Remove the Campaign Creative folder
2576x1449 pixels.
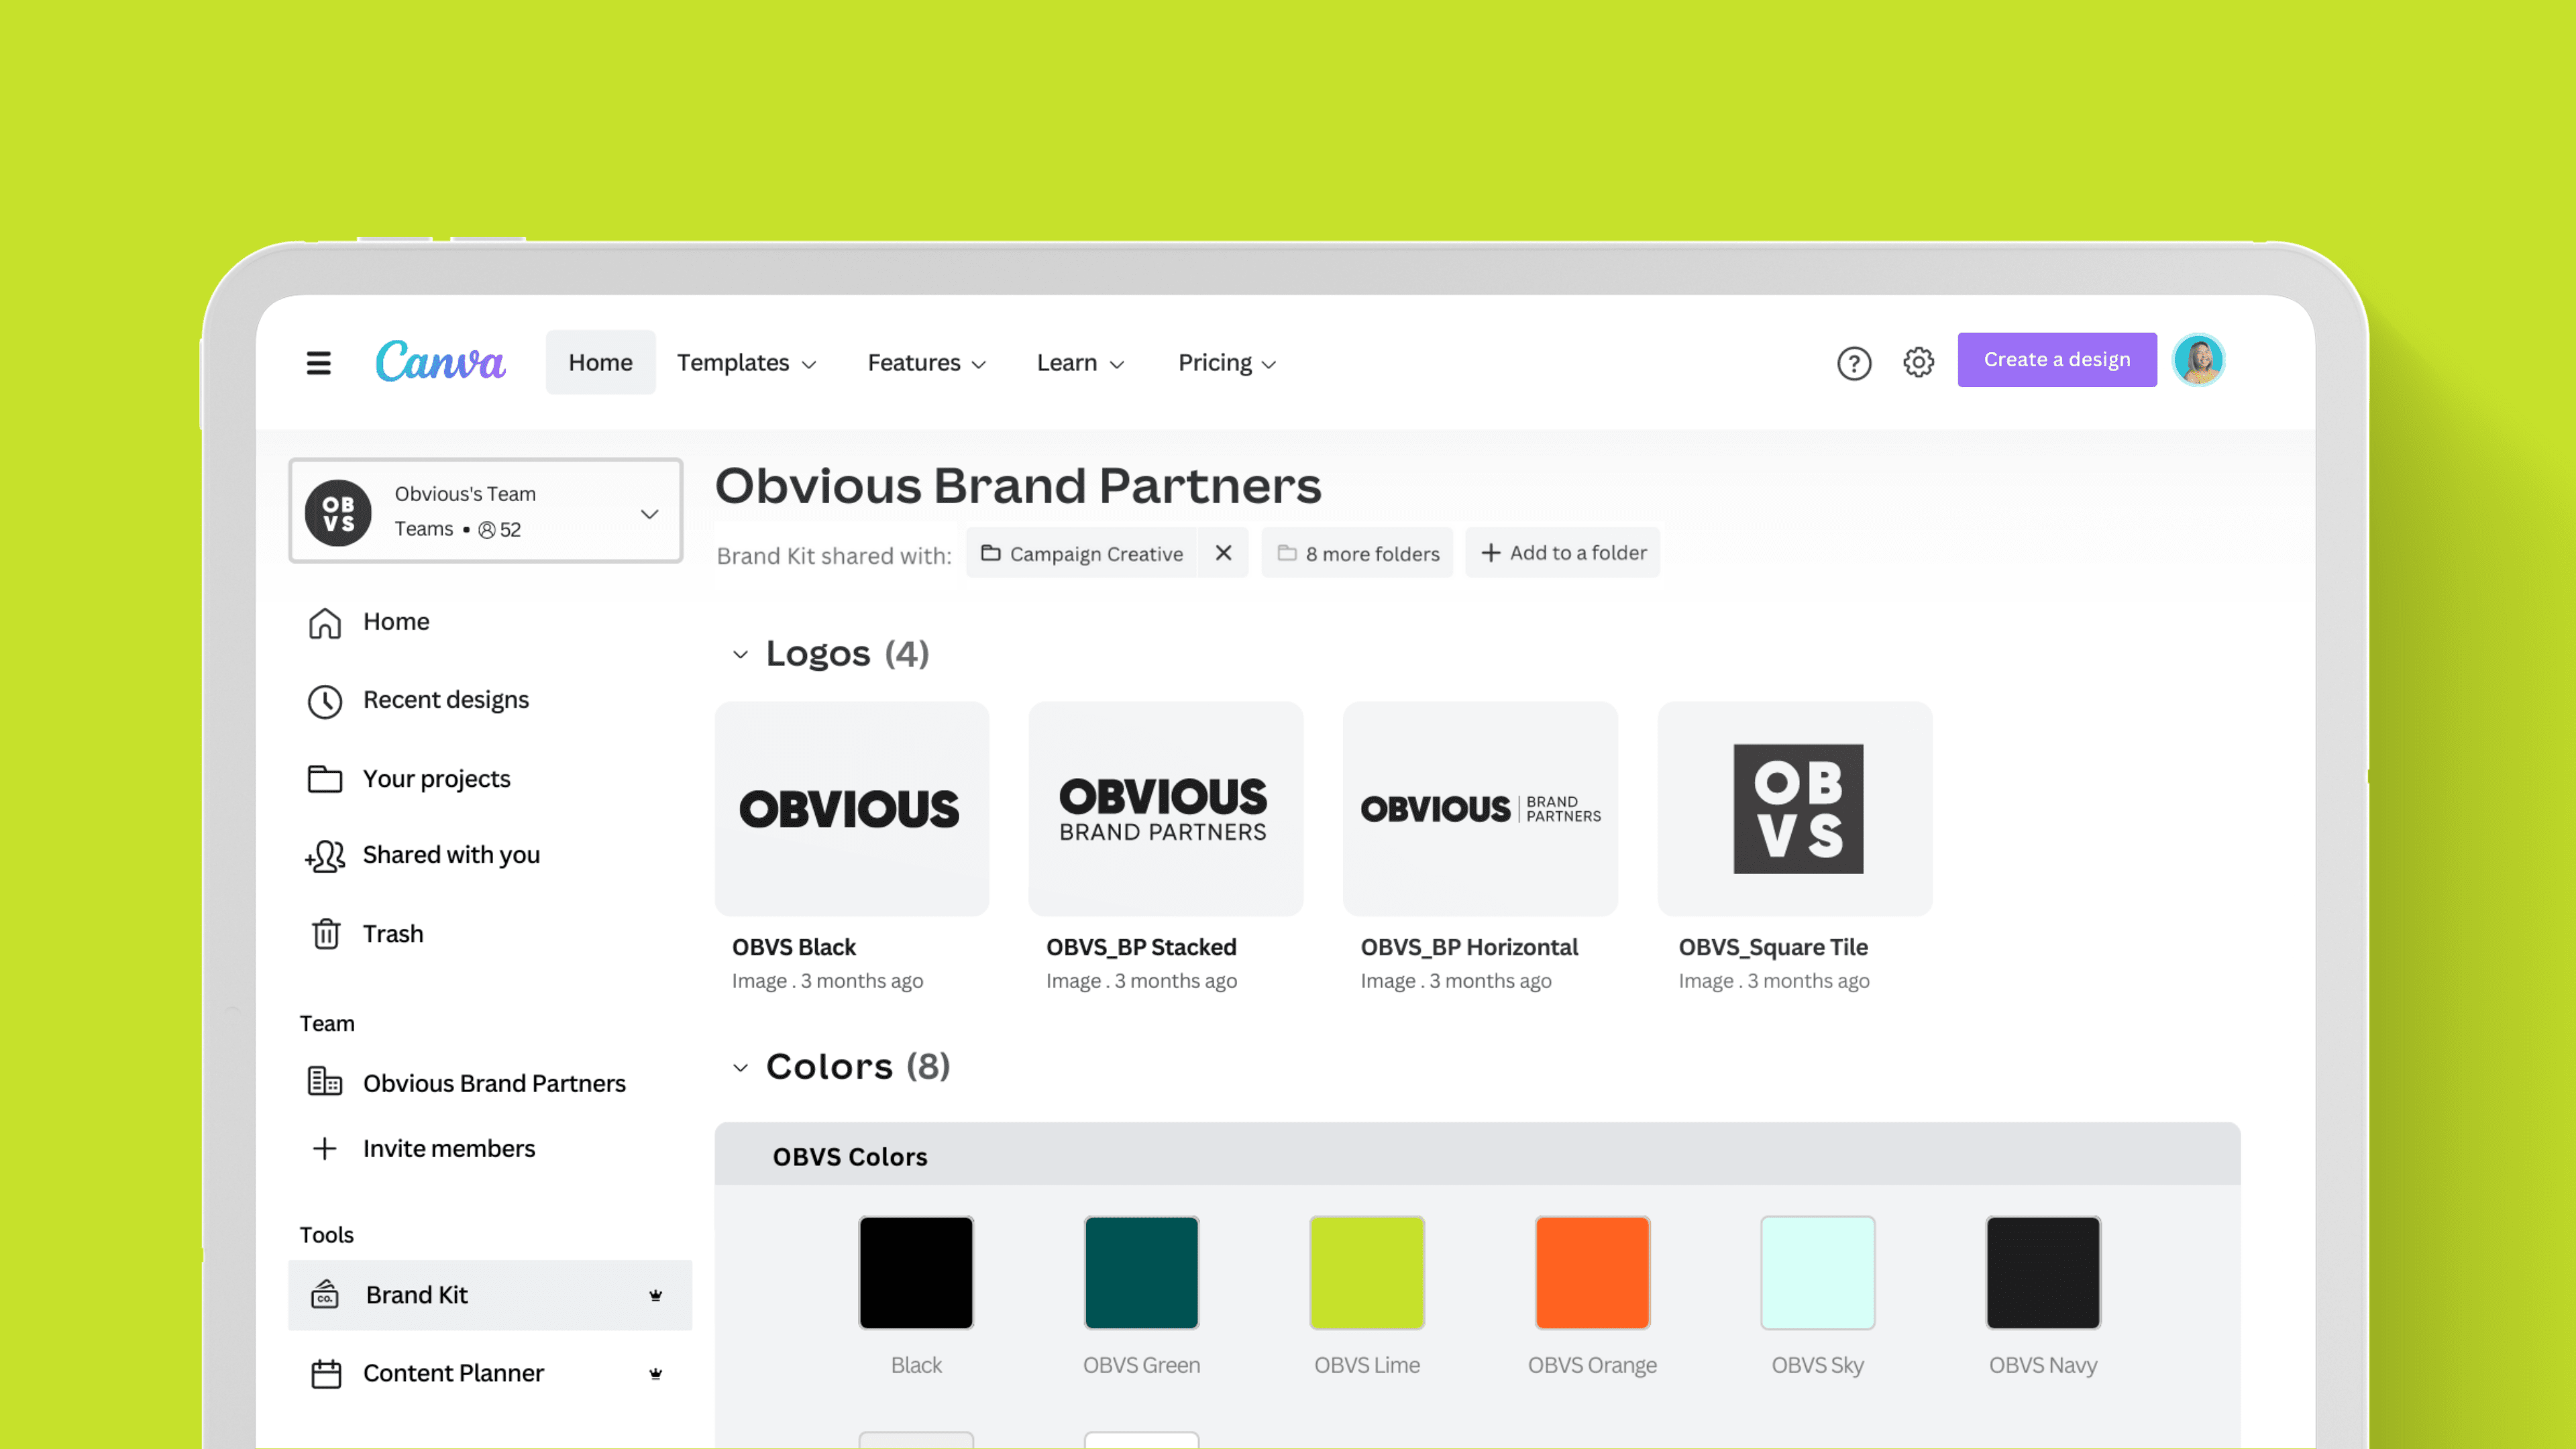(x=1223, y=552)
